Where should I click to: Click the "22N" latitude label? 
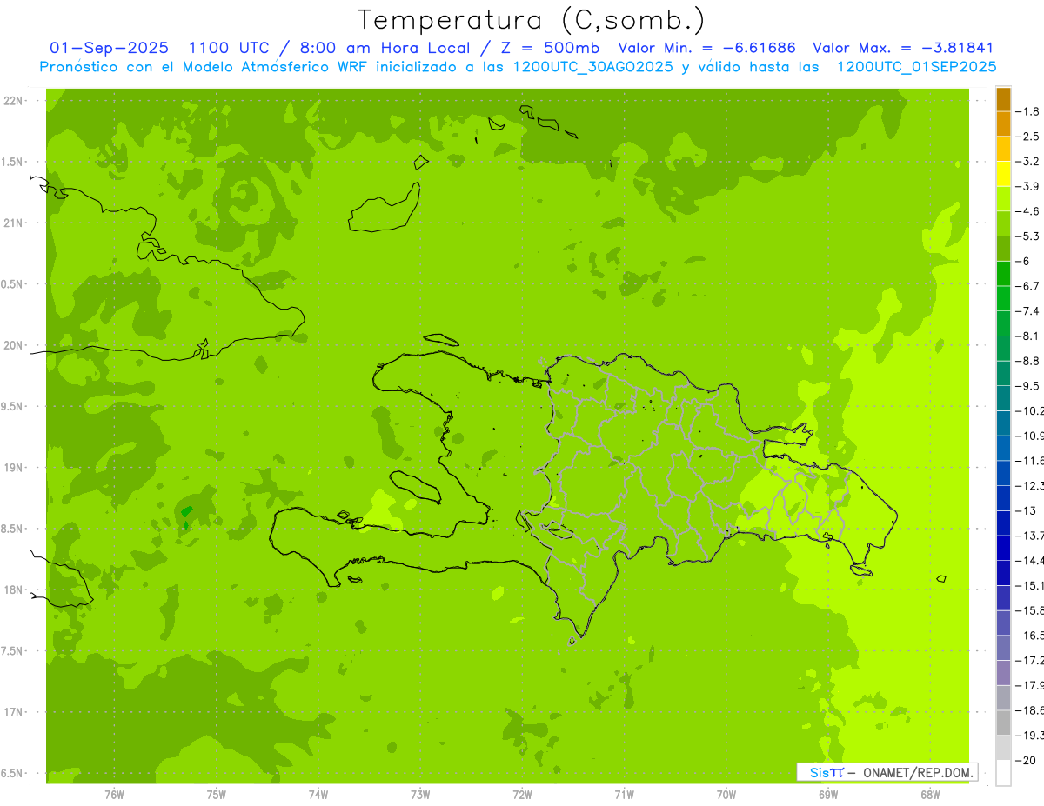point(14,101)
